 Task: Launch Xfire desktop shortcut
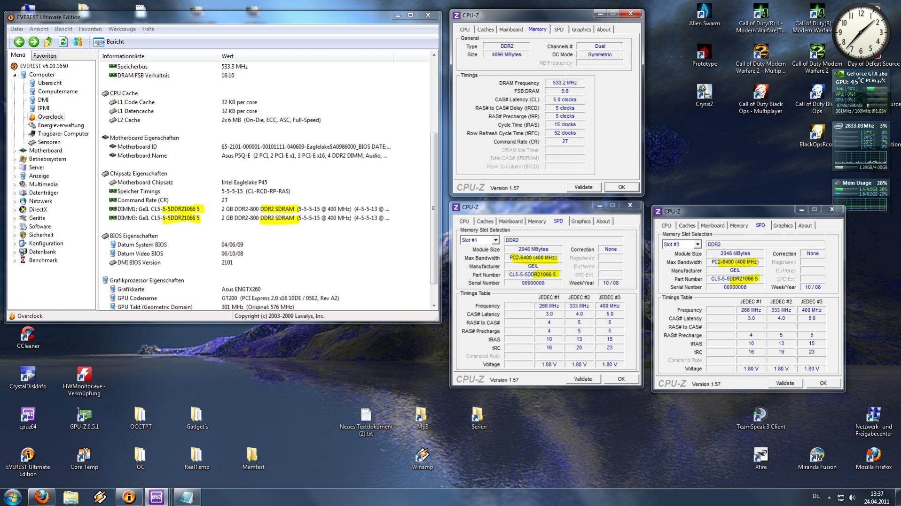tap(761, 459)
